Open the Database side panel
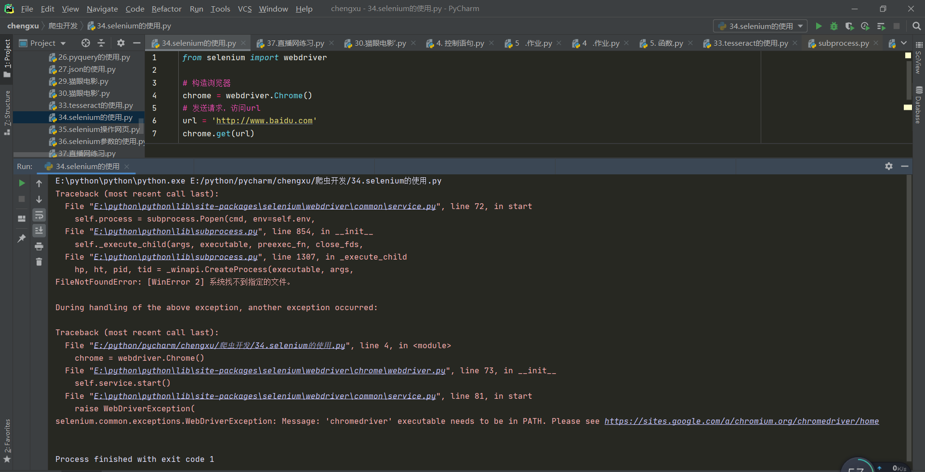 click(919, 105)
